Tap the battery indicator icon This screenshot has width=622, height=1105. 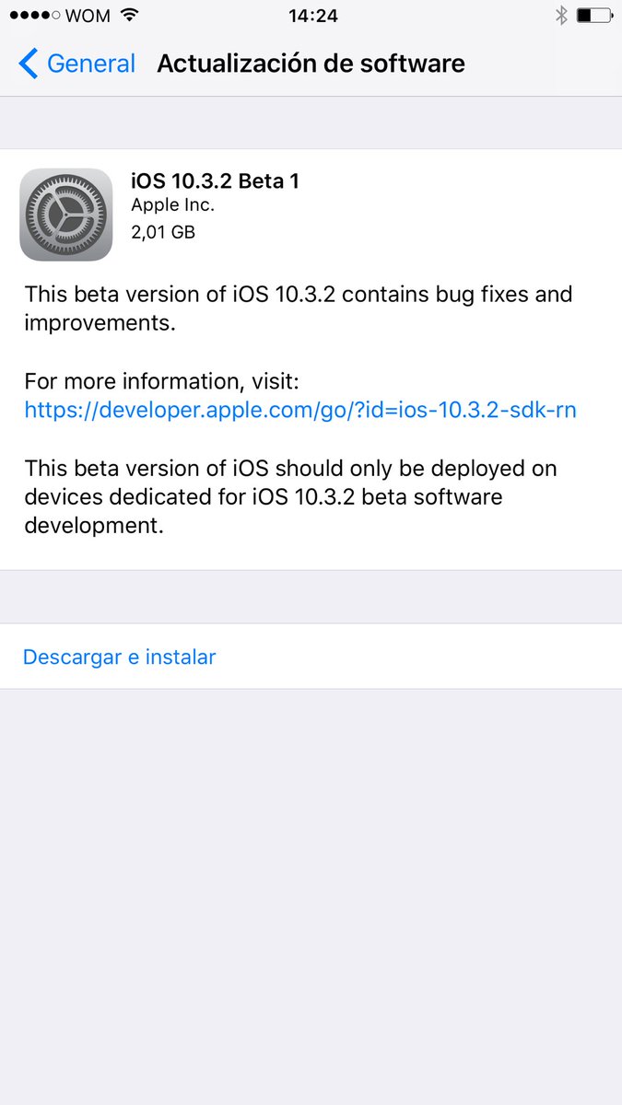pyautogui.click(x=594, y=16)
